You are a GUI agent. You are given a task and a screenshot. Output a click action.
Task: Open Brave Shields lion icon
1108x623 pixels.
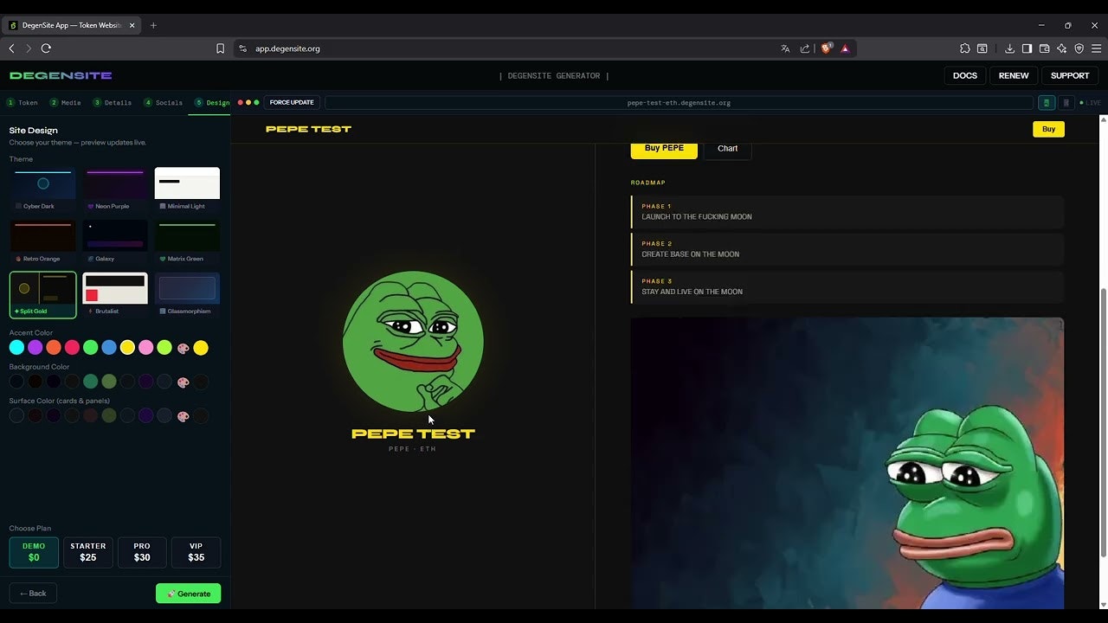coord(826,48)
